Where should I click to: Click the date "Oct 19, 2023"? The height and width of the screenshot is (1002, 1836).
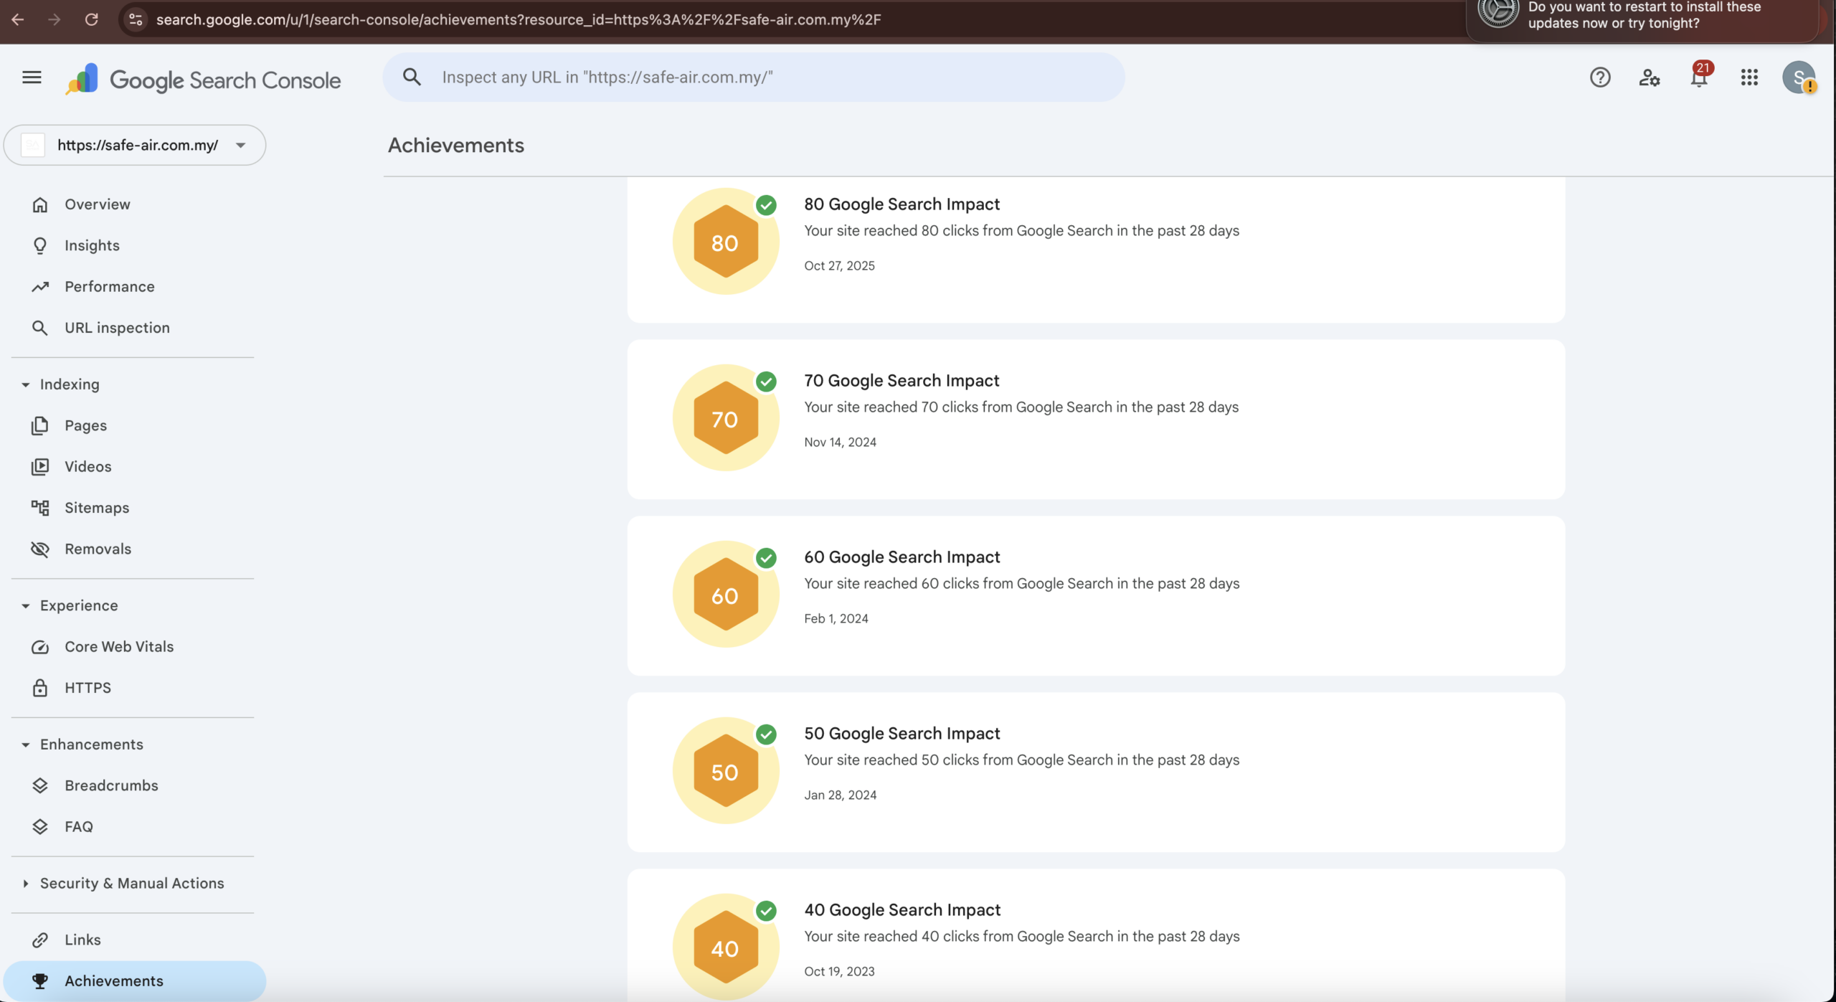click(x=839, y=971)
